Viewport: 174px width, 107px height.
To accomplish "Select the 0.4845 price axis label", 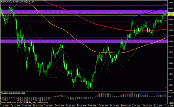I will [171, 91].
